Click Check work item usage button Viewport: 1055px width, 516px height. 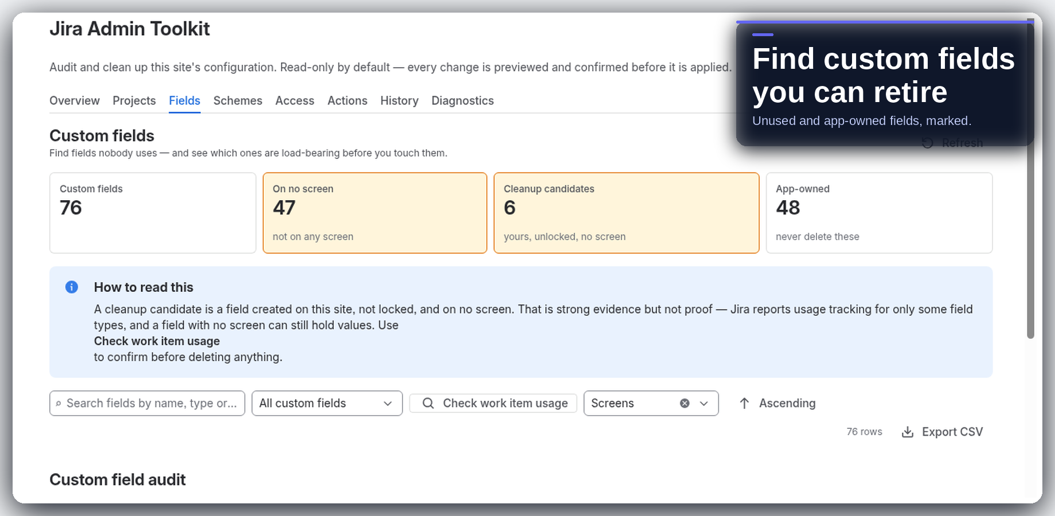tap(493, 403)
